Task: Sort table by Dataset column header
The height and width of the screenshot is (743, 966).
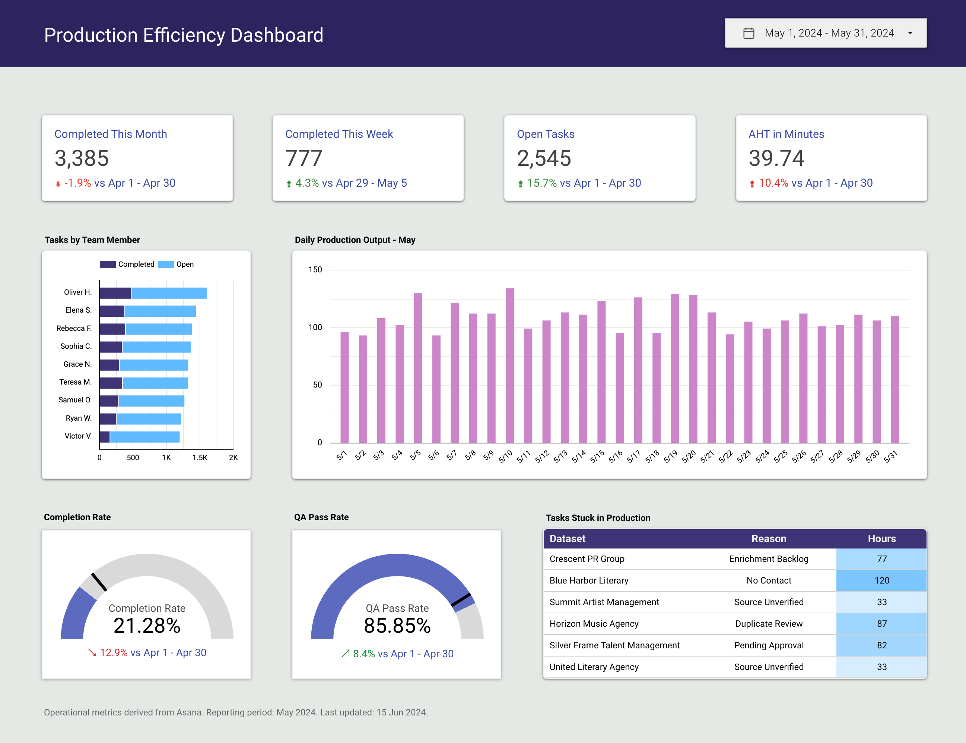Action: (x=568, y=539)
